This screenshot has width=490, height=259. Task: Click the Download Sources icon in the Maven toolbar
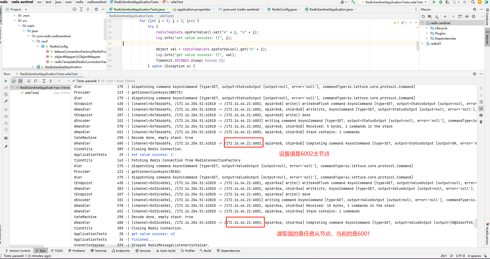437,16
